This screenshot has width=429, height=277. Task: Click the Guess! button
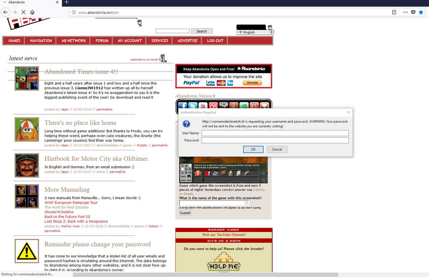185,213
